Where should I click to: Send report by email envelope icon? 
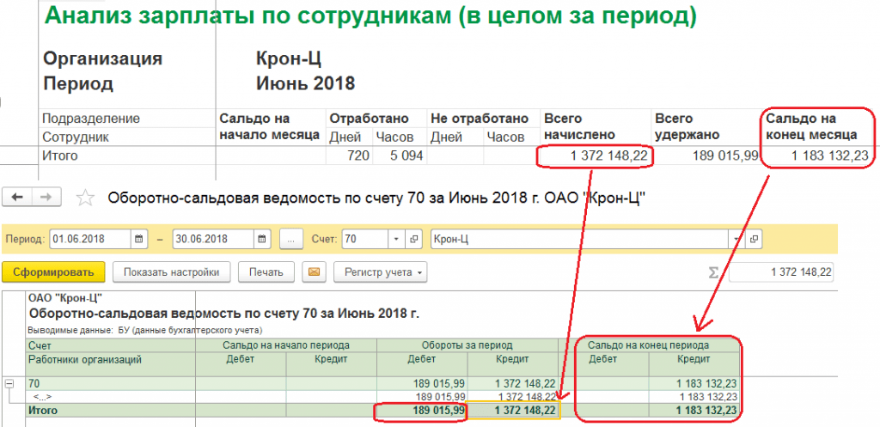[x=315, y=272]
